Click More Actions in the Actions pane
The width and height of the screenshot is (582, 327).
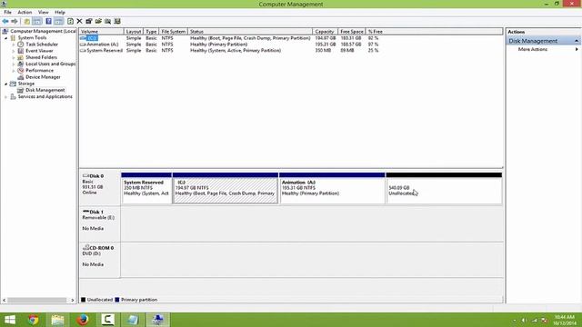click(533, 49)
